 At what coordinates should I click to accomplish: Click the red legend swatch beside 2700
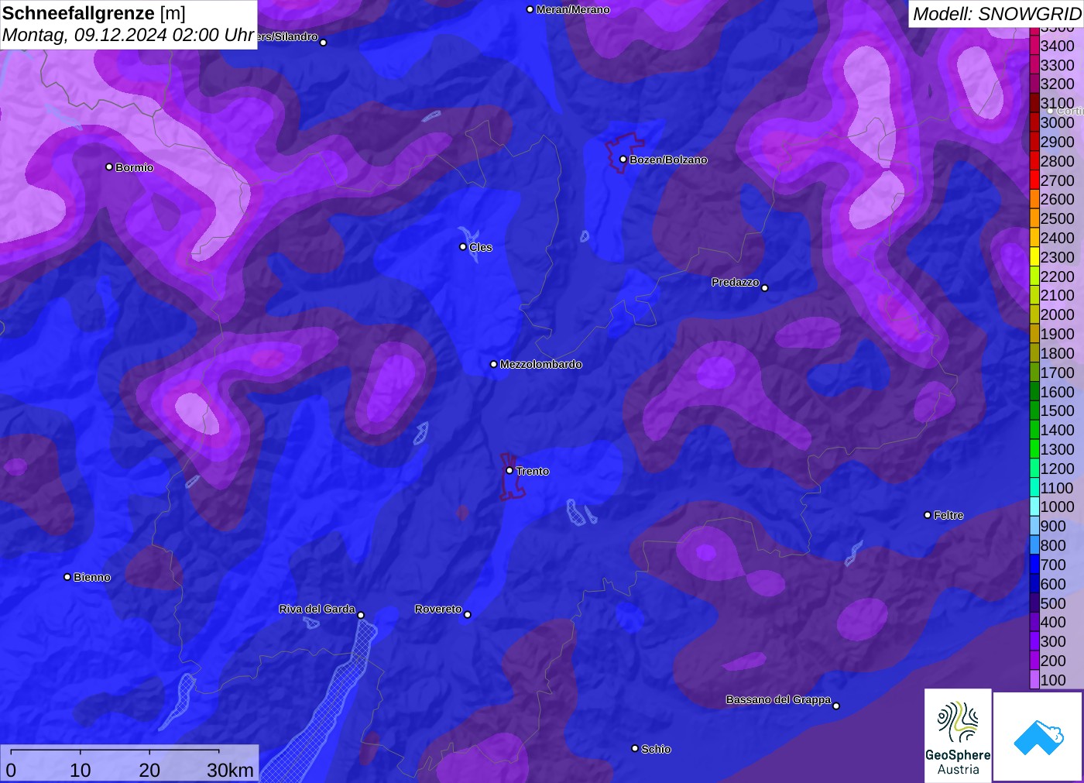[1034, 180]
